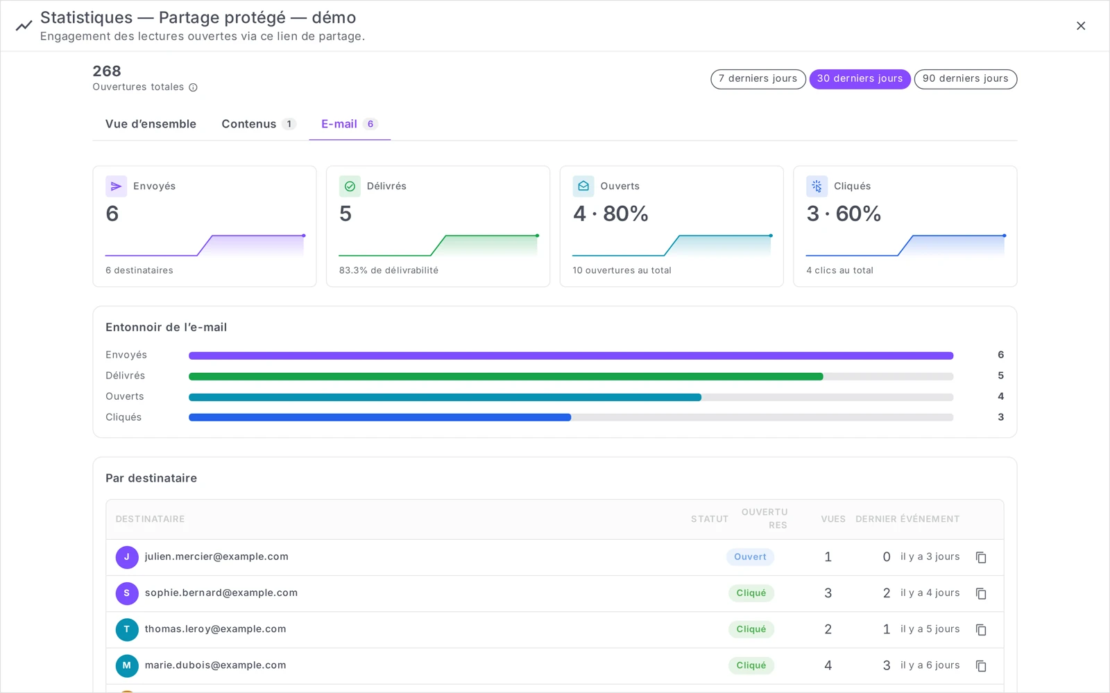Click the email sophie.bernard@example.com

click(x=221, y=593)
